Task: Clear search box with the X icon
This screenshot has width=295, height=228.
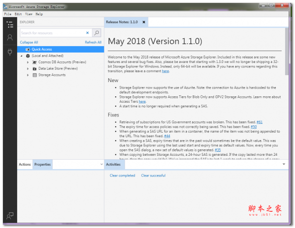Action: pos(88,33)
